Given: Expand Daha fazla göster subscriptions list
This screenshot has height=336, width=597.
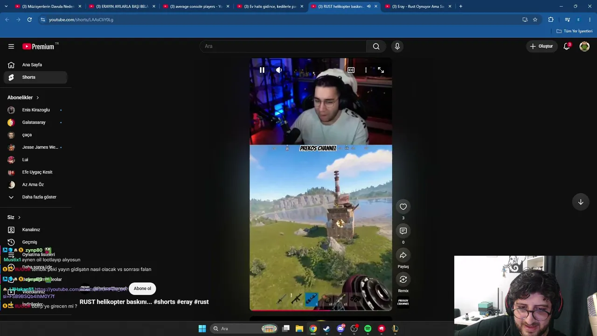Looking at the screenshot, I should point(35,197).
